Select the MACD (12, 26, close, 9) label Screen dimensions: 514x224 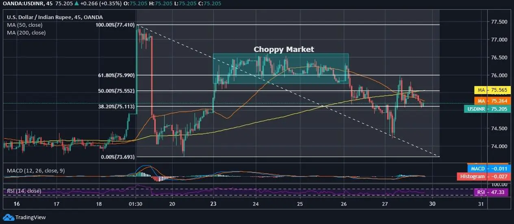coord(37,170)
